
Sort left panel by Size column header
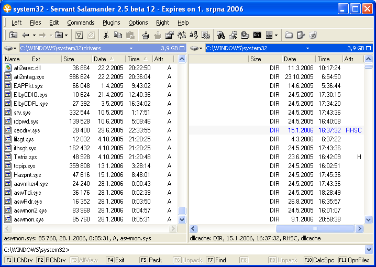(x=76, y=59)
